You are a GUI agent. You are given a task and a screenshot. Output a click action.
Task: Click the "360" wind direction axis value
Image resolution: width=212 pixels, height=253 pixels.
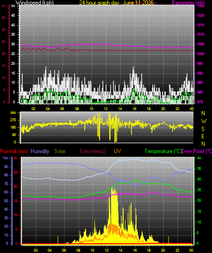click(x=13, y=113)
